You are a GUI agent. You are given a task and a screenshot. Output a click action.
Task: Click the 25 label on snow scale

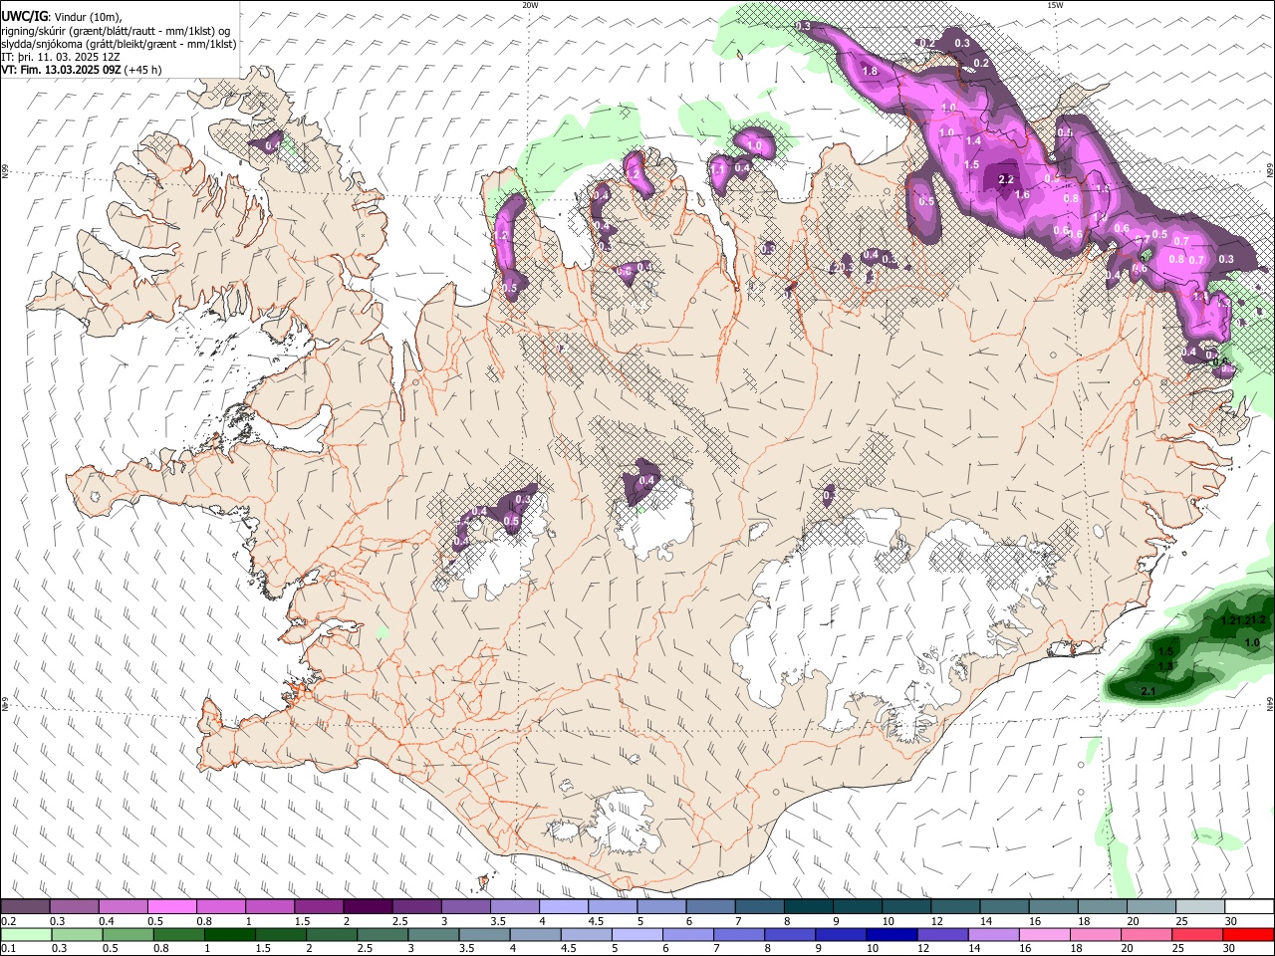click(1181, 921)
